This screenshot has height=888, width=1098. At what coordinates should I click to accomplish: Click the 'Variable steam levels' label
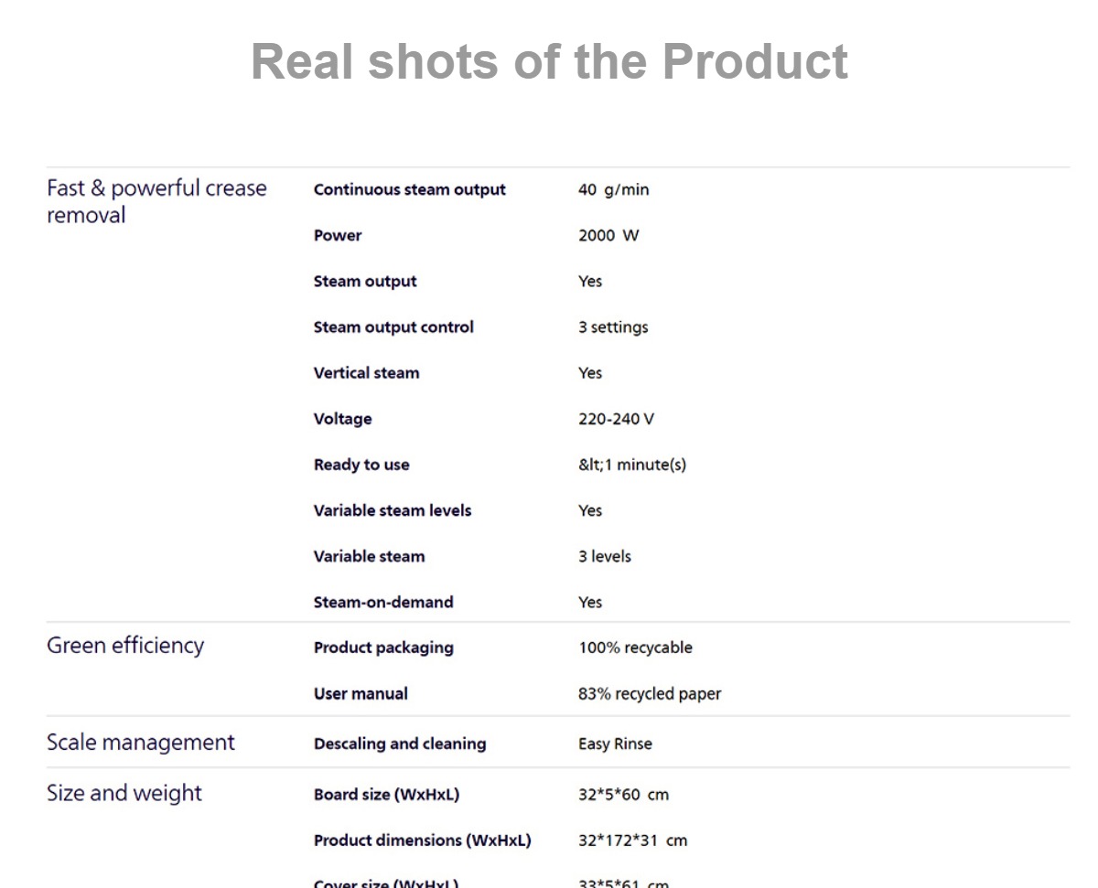(x=393, y=510)
